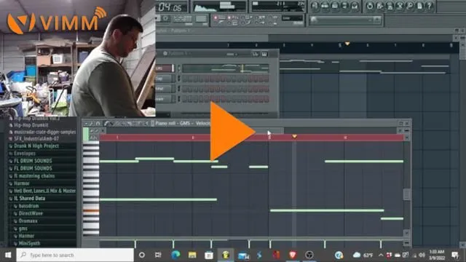The image size is (466, 262).
Task: Click the one-click audio recording icon
Action: [409, 6]
